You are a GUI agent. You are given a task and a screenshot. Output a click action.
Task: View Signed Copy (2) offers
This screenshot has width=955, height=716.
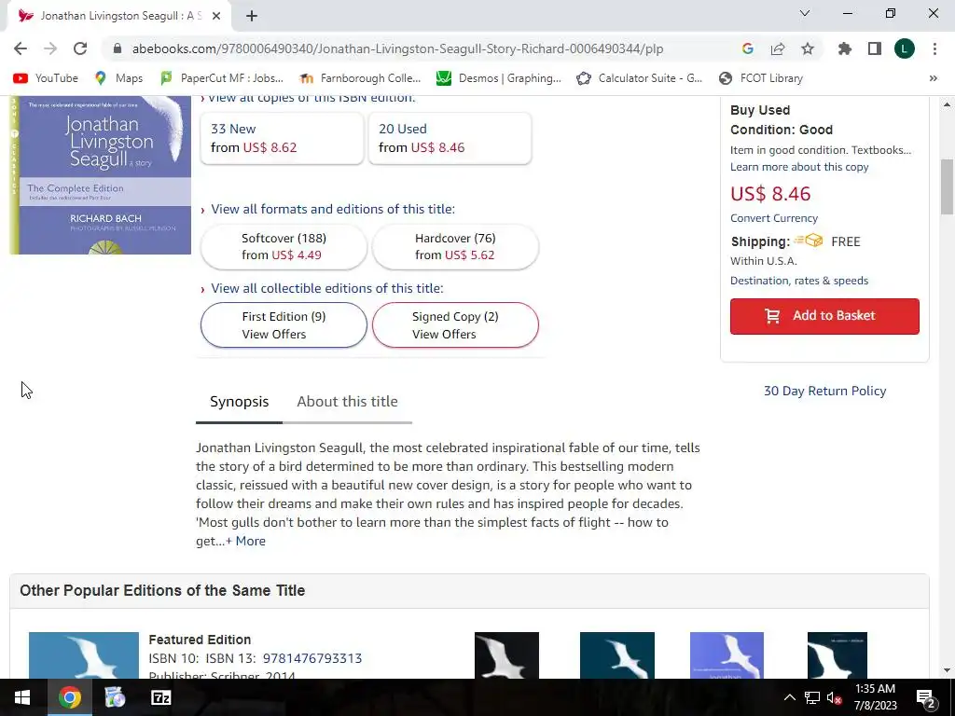[455, 325]
